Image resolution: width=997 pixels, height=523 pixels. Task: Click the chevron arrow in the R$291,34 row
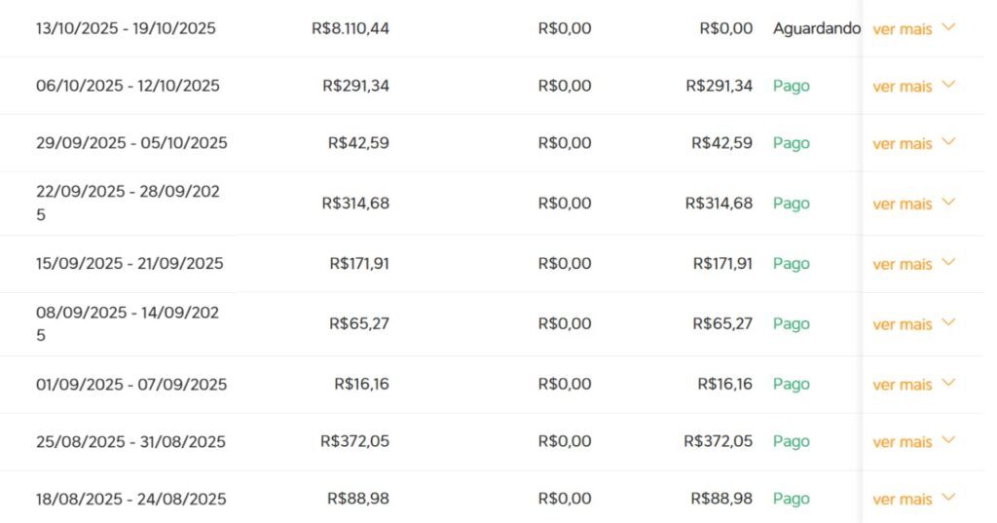click(948, 86)
